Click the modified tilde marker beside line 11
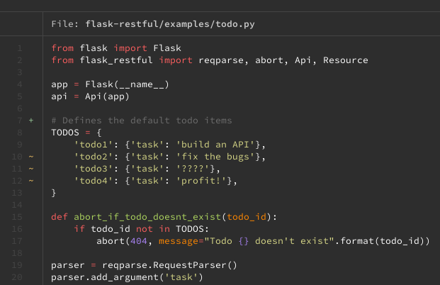The height and width of the screenshot is (285, 440). coord(30,169)
